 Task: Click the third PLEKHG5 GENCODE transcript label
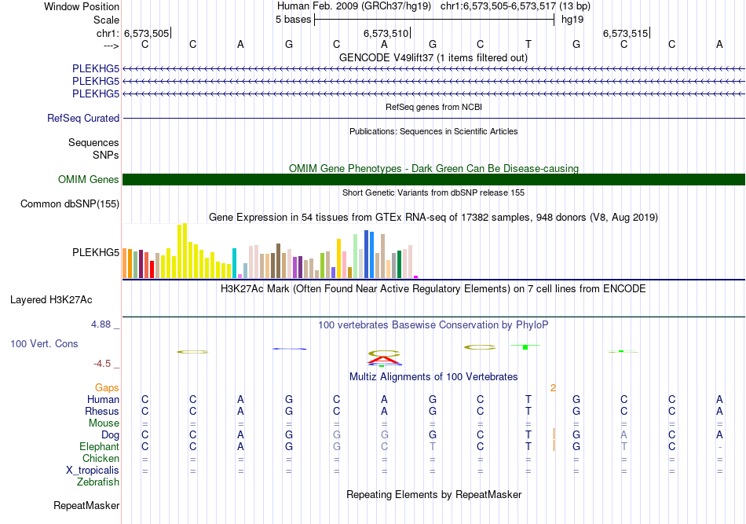pyautogui.click(x=96, y=93)
